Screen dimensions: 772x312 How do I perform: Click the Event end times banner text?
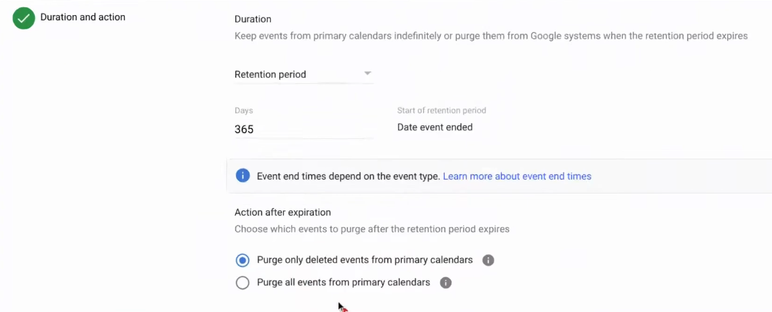tap(348, 176)
